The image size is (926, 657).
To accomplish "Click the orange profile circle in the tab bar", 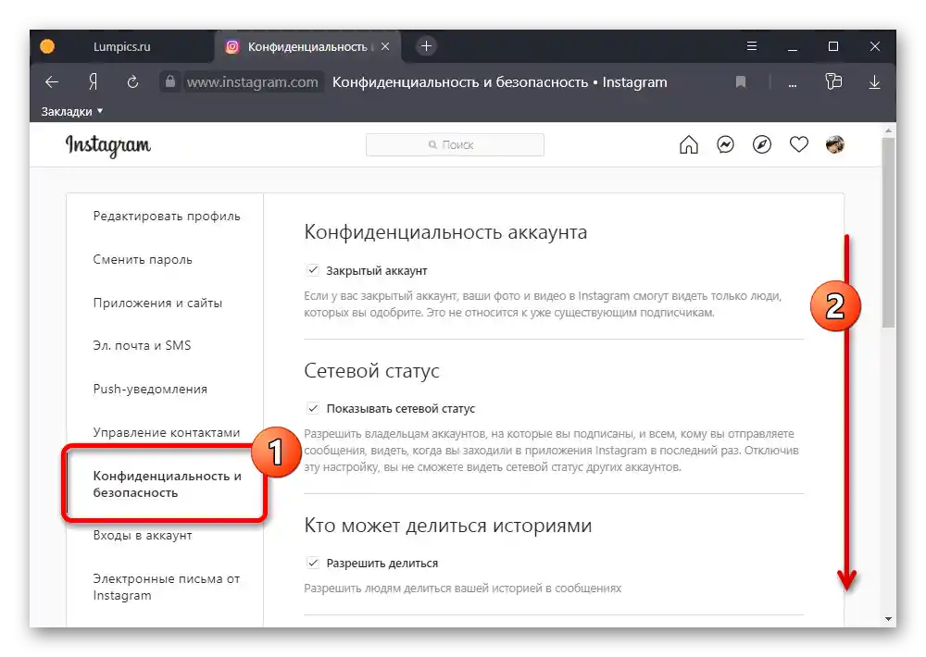I will pyautogui.click(x=47, y=46).
